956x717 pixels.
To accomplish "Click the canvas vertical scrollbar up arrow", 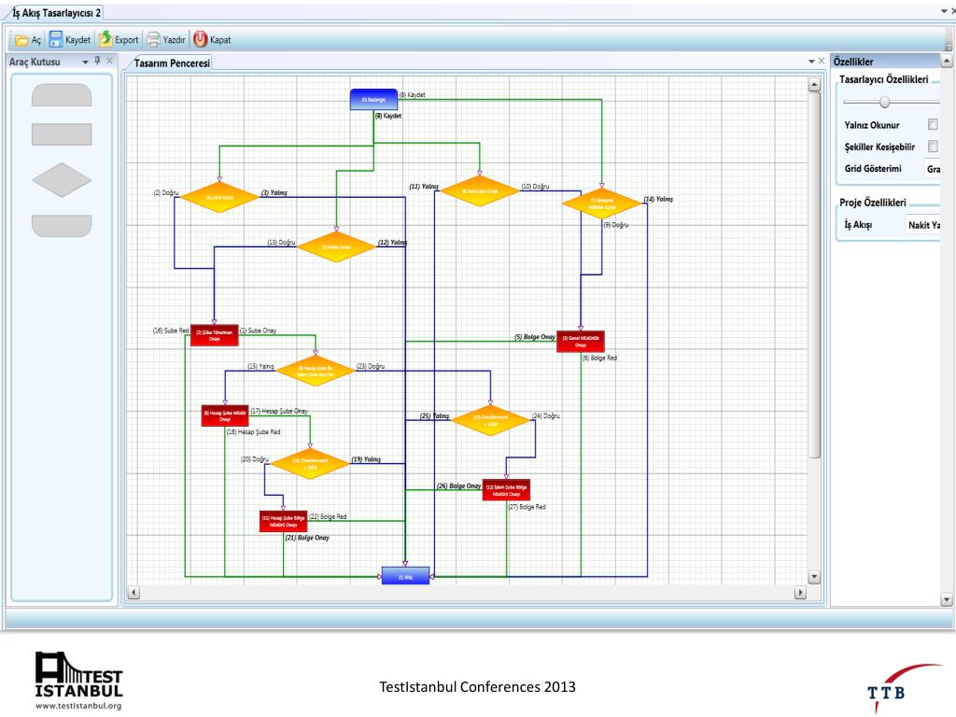I will pyautogui.click(x=814, y=85).
